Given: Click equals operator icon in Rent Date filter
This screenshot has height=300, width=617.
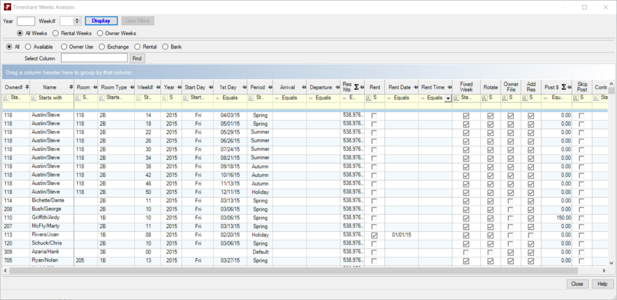Looking at the screenshot, I should click(x=389, y=98).
